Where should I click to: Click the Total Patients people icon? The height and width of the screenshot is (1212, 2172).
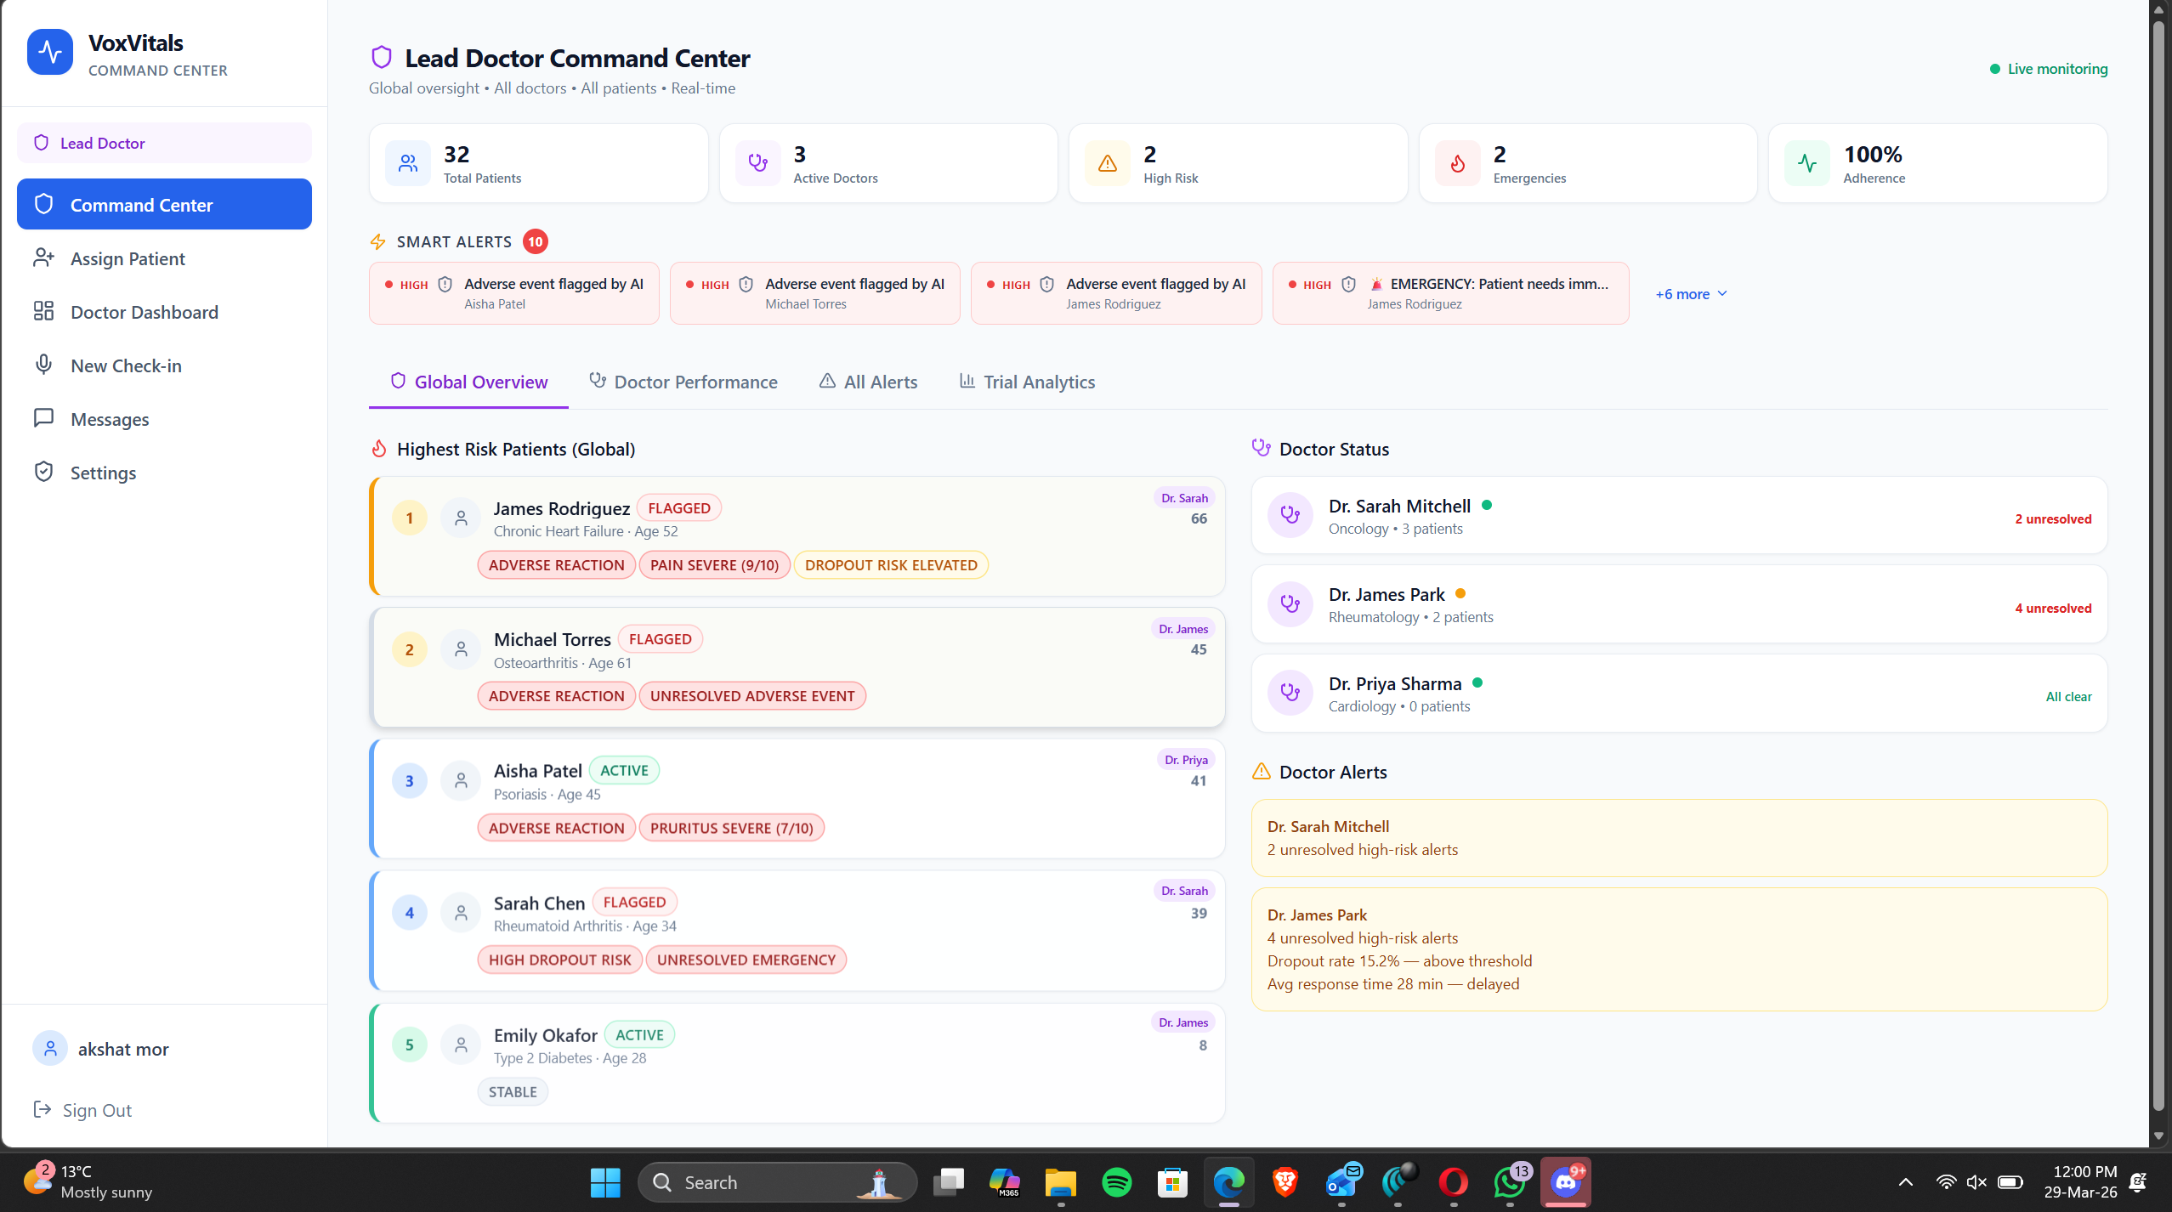click(408, 163)
